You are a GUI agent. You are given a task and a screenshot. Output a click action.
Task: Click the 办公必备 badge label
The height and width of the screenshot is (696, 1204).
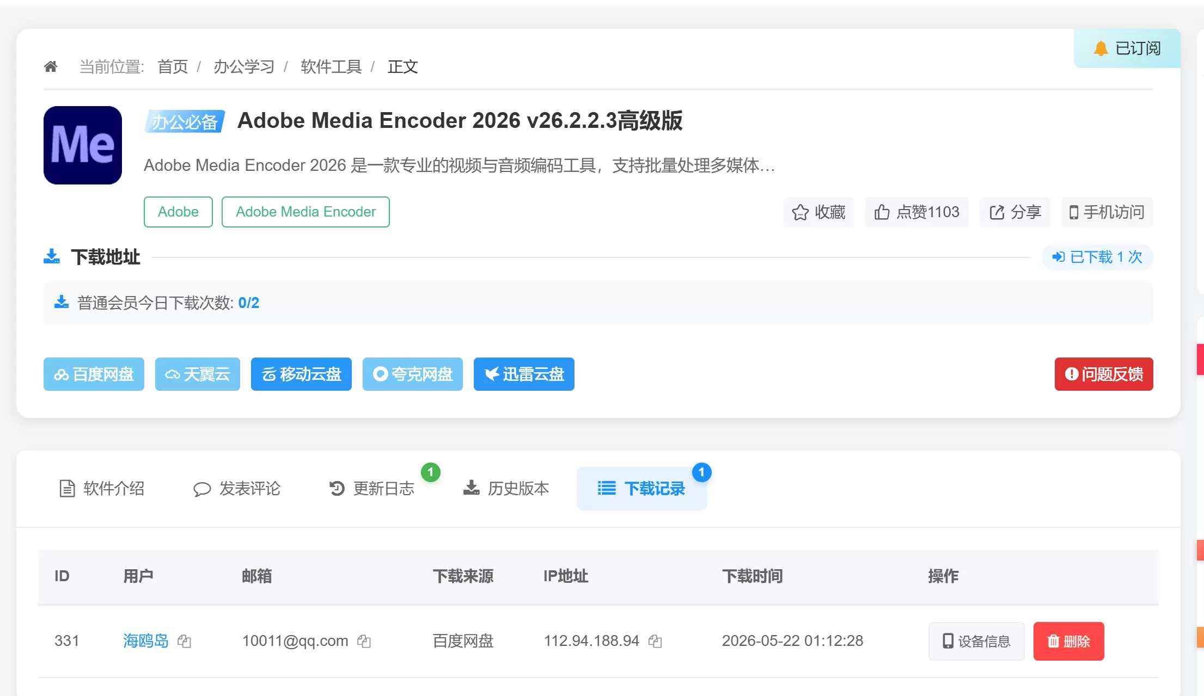[185, 121]
